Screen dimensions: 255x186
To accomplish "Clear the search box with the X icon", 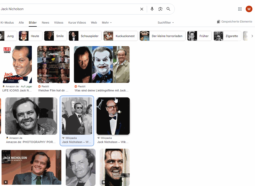I will pyautogui.click(x=142, y=9).
